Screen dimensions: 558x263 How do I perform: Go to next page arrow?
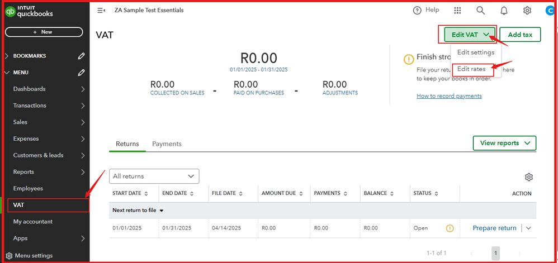pos(519,254)
